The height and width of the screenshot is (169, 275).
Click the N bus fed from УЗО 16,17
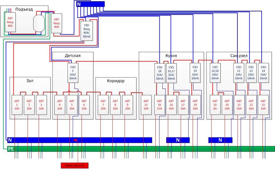point(178,140)
